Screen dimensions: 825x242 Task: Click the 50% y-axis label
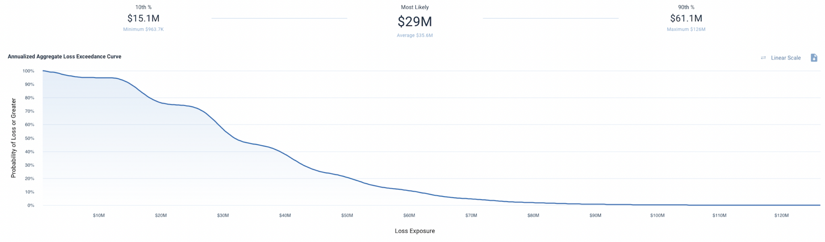click(x=29, y=138)
